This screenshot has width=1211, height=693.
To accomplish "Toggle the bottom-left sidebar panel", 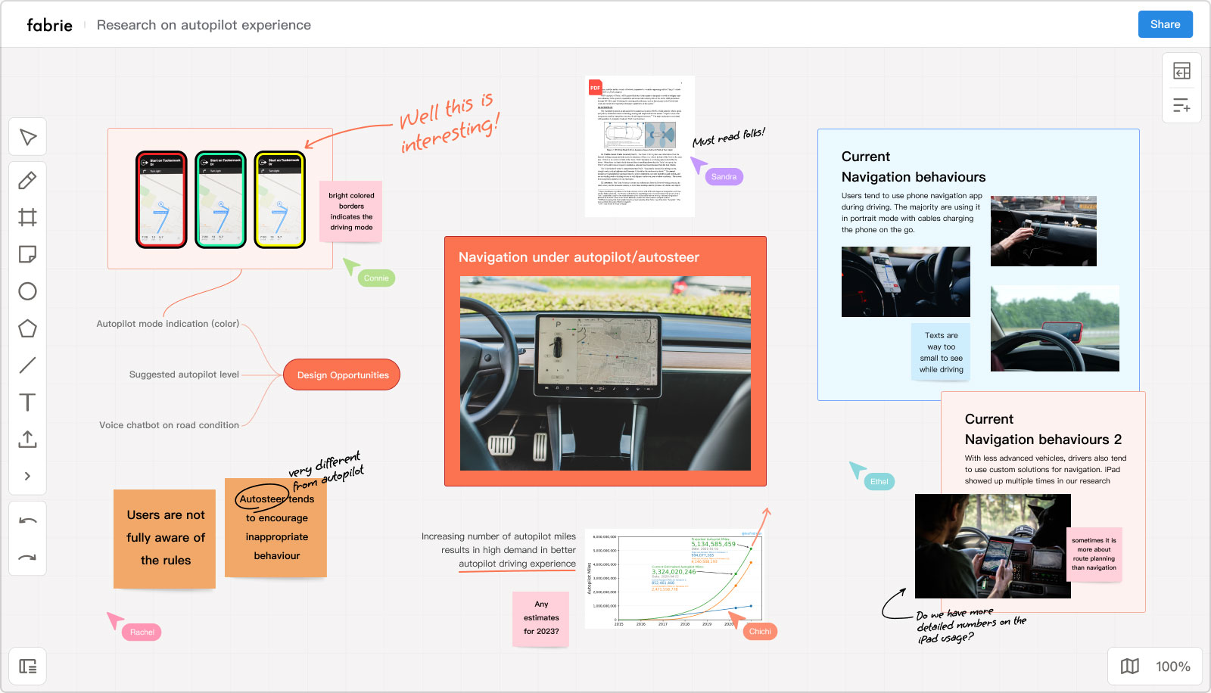I will tap(28, 667).
